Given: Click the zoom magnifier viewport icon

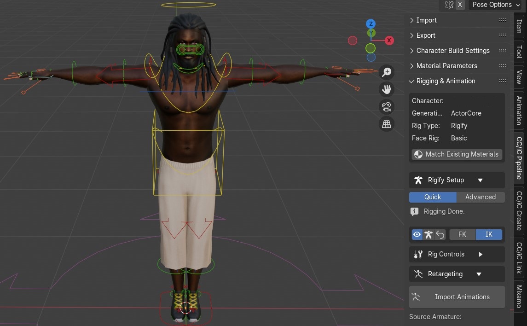Looking at the screenshot, I should click(x=387, y=72).
